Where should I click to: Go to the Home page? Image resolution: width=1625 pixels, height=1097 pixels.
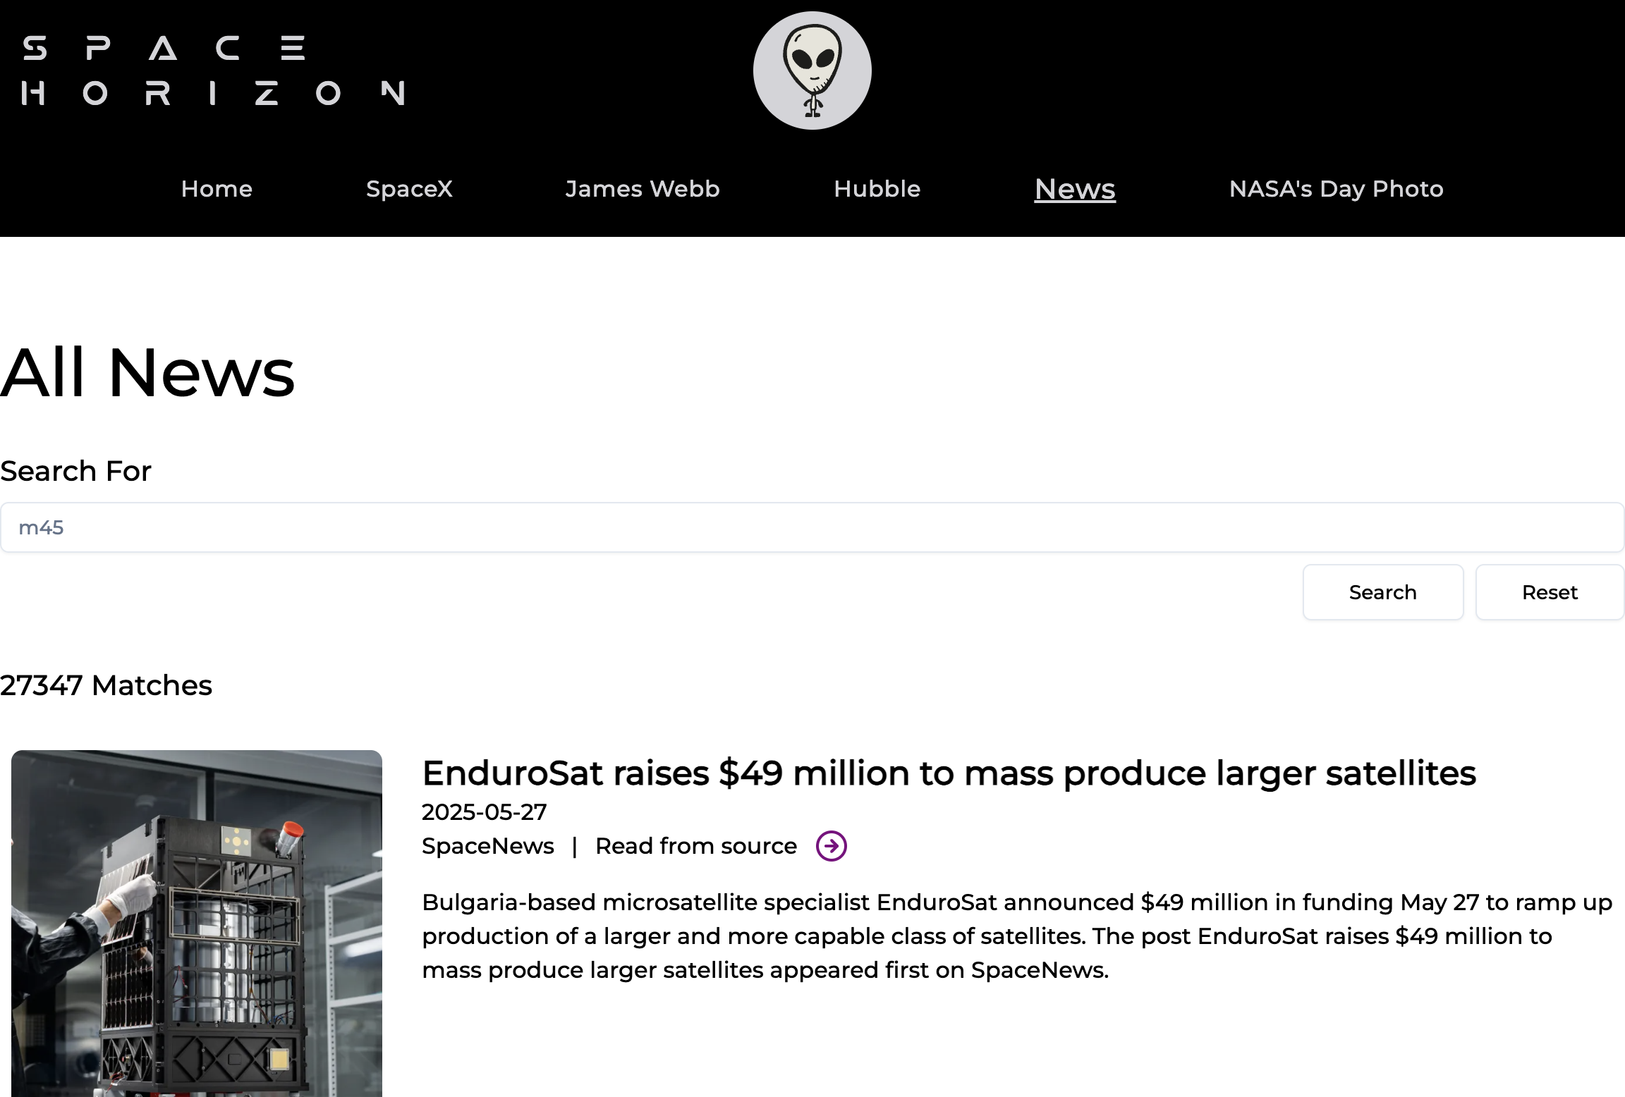click(x=217, y=189)
